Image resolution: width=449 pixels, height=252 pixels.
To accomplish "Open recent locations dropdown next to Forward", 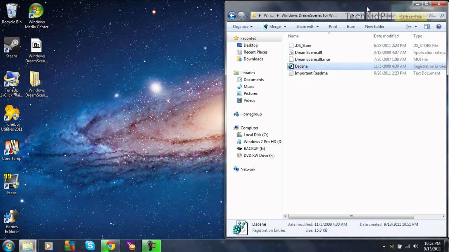I will point(248,15).
